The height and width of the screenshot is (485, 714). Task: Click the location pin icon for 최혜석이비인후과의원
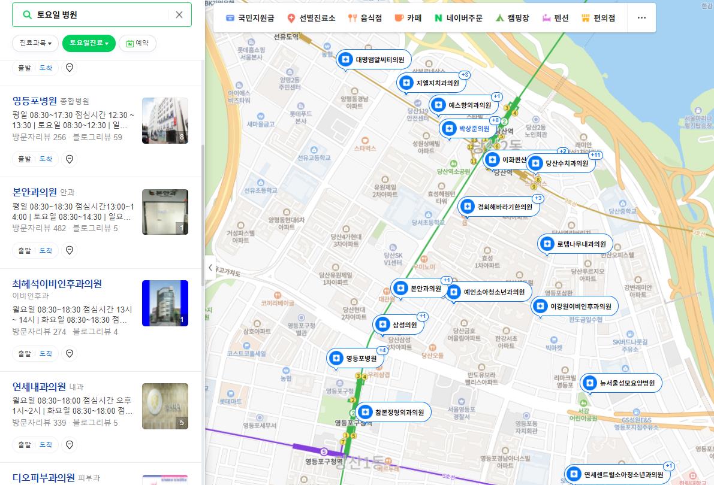69,353
